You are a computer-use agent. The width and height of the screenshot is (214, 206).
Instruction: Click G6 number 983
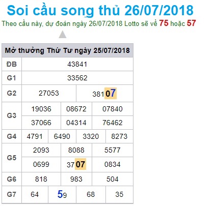click(x=76, y=179)
